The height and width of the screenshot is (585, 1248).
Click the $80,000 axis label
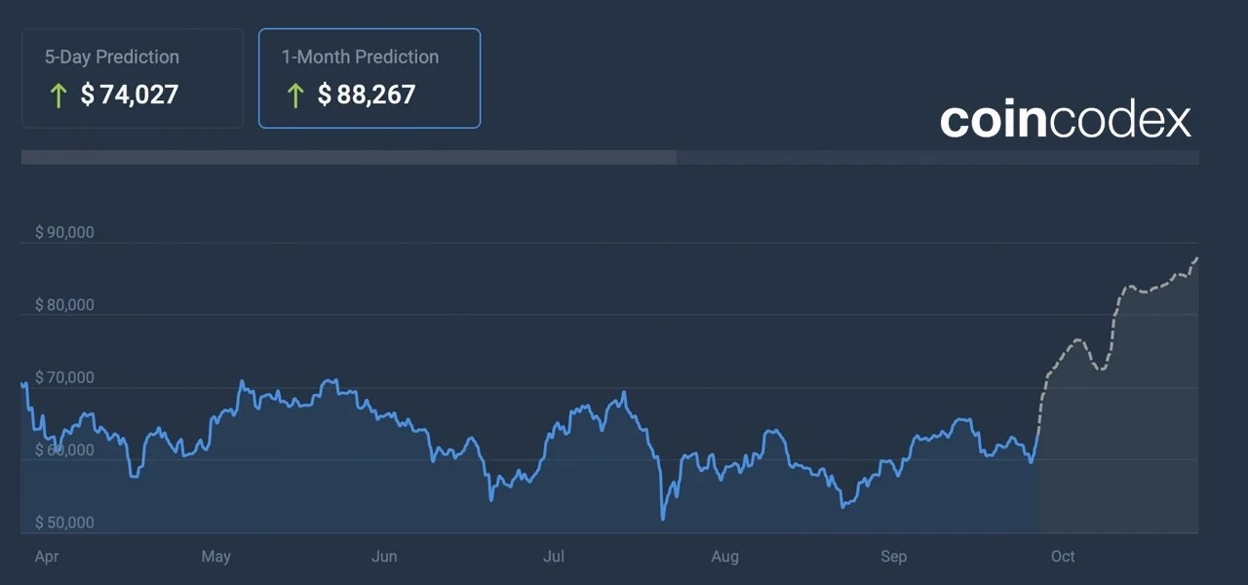tap(64, 305)
